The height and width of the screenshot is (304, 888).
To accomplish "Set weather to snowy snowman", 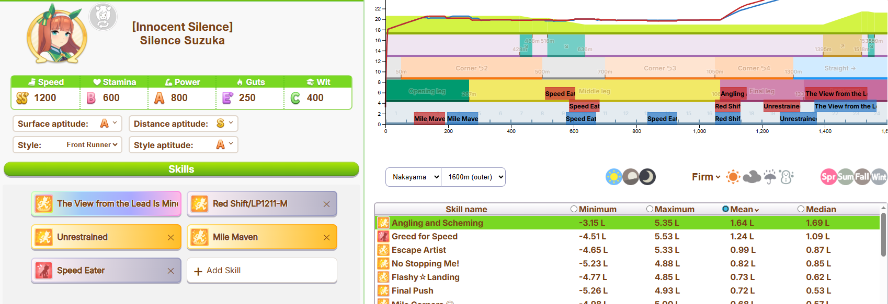I will (787, 177).
